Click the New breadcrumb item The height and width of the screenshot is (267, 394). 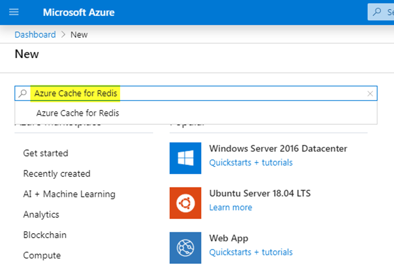pos(79,35)
